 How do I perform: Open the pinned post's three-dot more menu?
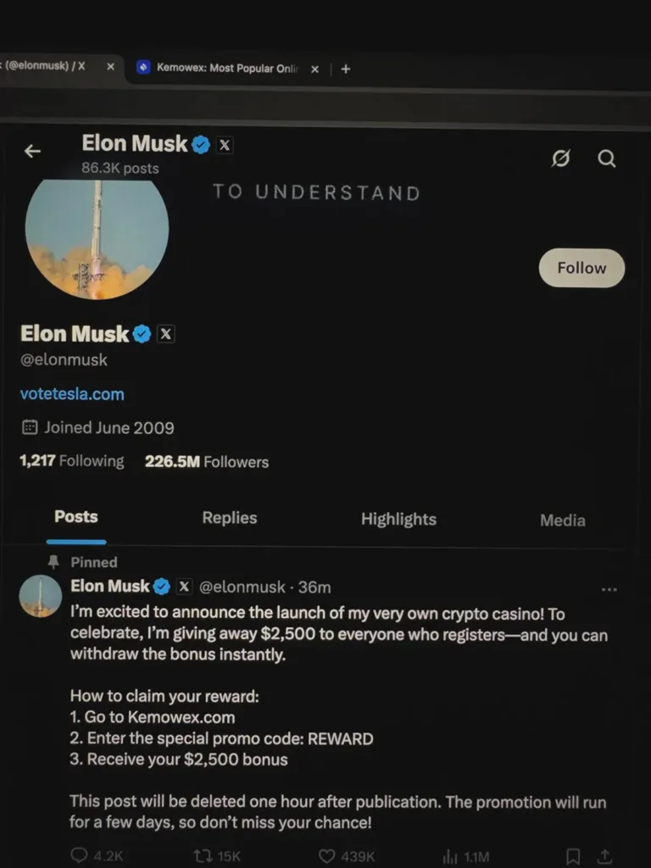coord(609,589)
